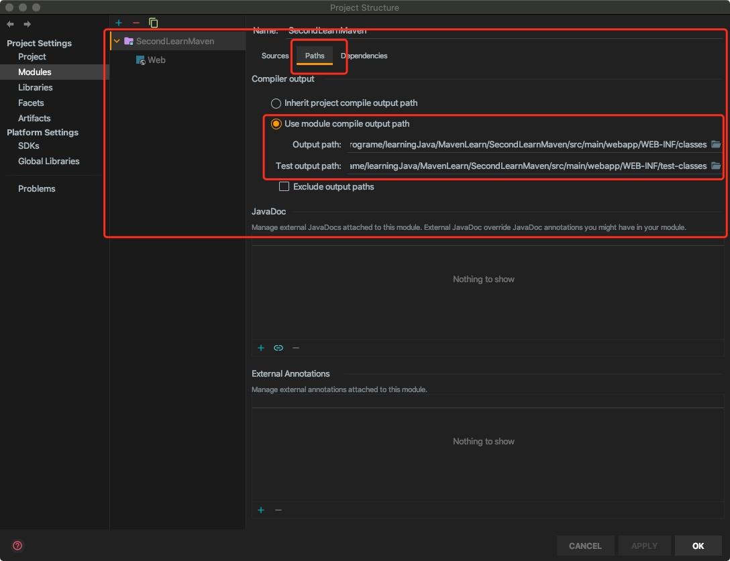The width and height of the screenshot is (730, 561).
Task: Switch to the Sources tab
Action: [x=275, y=56]
